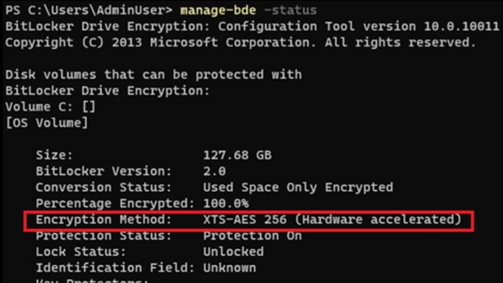This screenshot has width=503, height=283.
Task: Click the Configuration Tool version 10.0.10011 text
Action: point(358,27)
